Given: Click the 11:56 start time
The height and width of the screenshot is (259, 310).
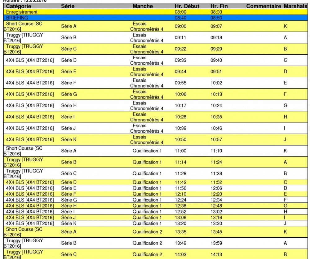Looking at the screenshot, I should tap(180, 188).
